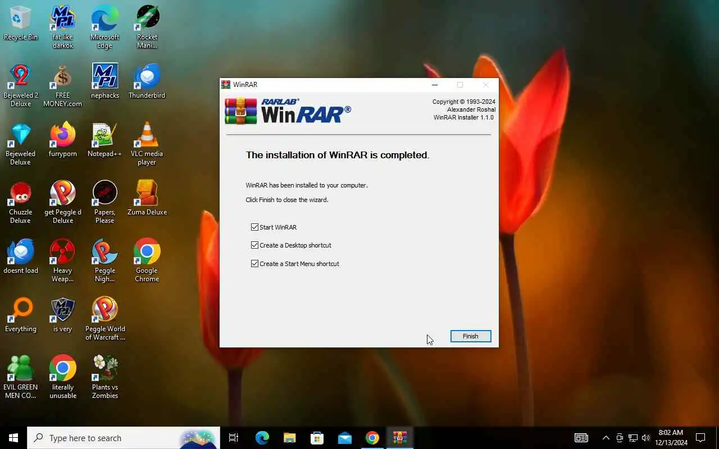The width and height of the screenshot is (719, 449).
Task: Open Microsoft Store from the taskbar
Action: pos(317,438)
